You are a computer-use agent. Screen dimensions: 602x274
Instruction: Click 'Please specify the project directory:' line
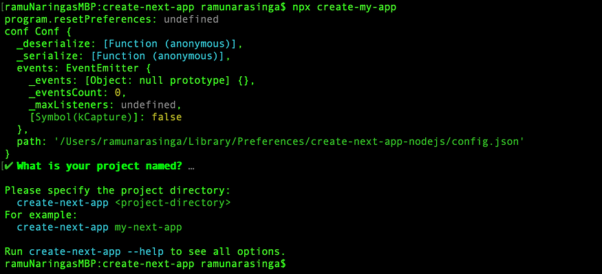pyautogui.click(x=118, y=190)
